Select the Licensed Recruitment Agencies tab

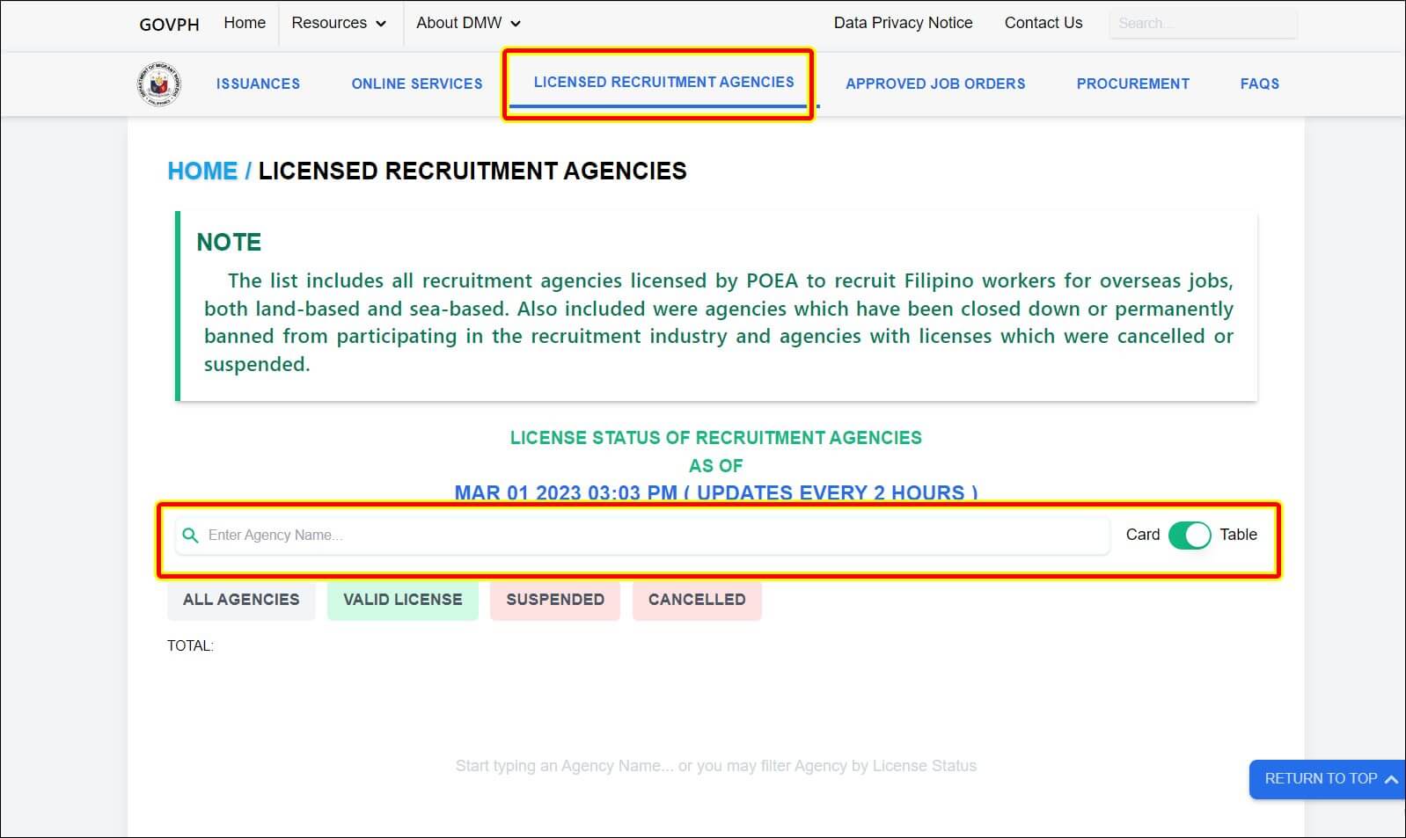(663, 82)
